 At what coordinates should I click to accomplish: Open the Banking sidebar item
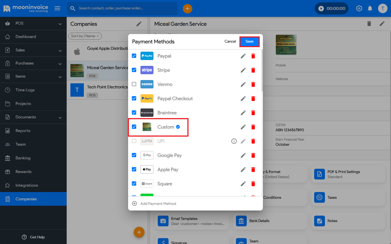point(23,158)
